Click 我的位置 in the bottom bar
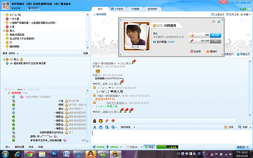The image size is (253, 158). [x=19, y=147]
